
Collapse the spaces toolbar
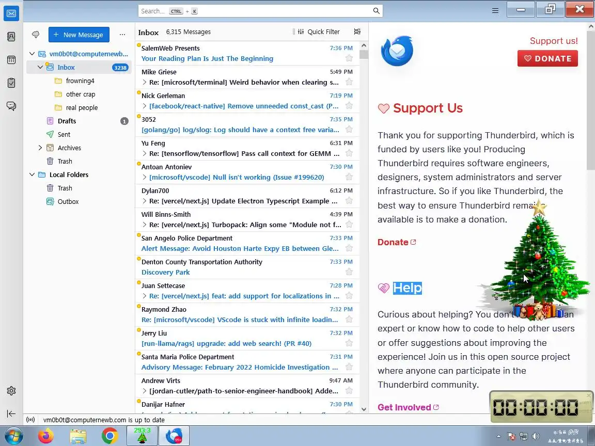point(11,413)
